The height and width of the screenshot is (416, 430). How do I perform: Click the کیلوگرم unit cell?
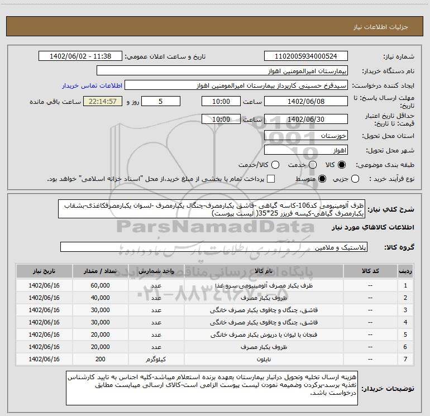(156, 359)
